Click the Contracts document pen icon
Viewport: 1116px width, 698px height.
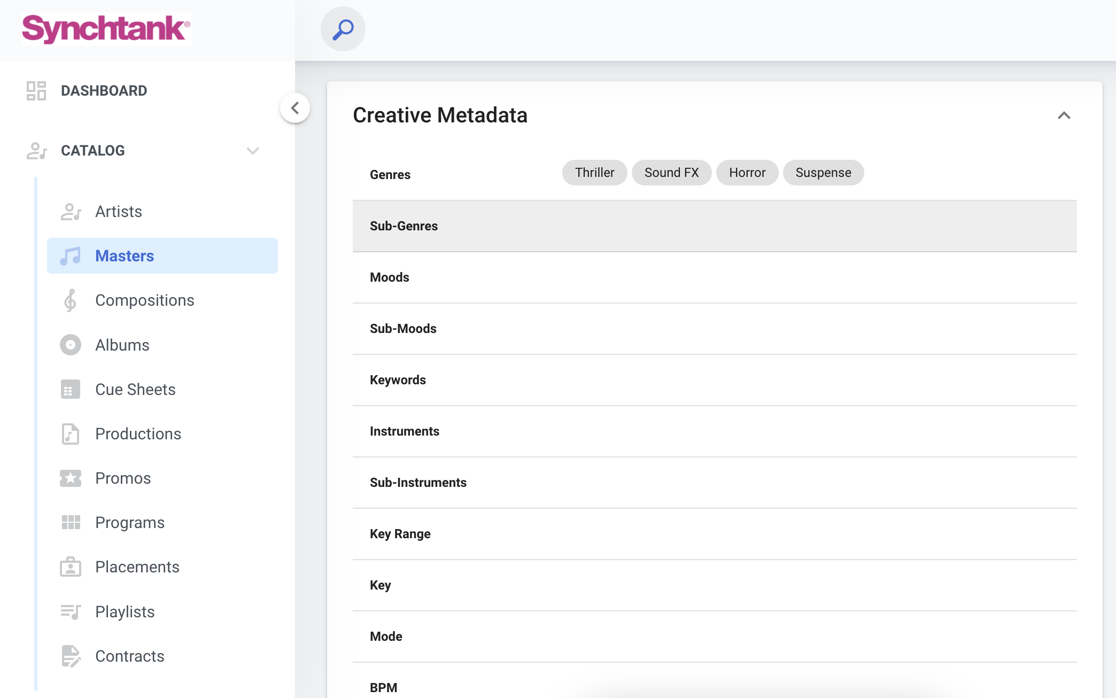click(x=71, y=656)
